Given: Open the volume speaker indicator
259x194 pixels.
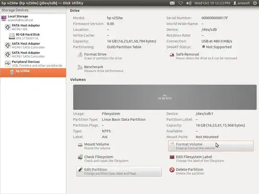Looking at the screenshot, I should point(188,3).
